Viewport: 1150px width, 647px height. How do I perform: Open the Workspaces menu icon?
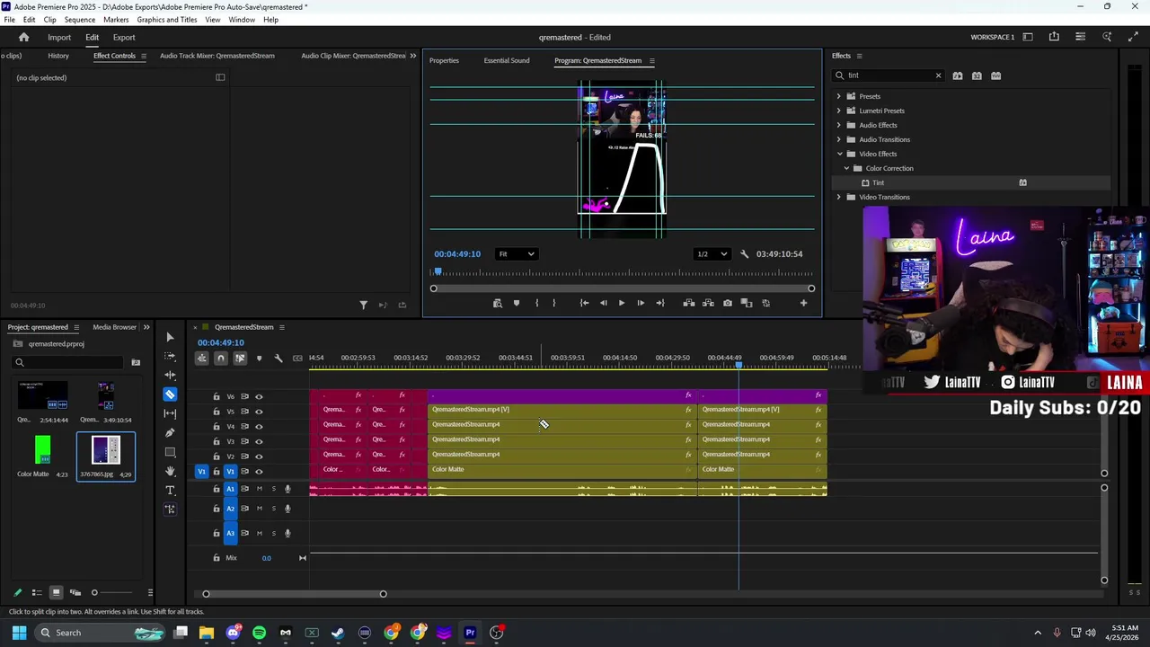pyautogui.click(x=1028, y=37)
